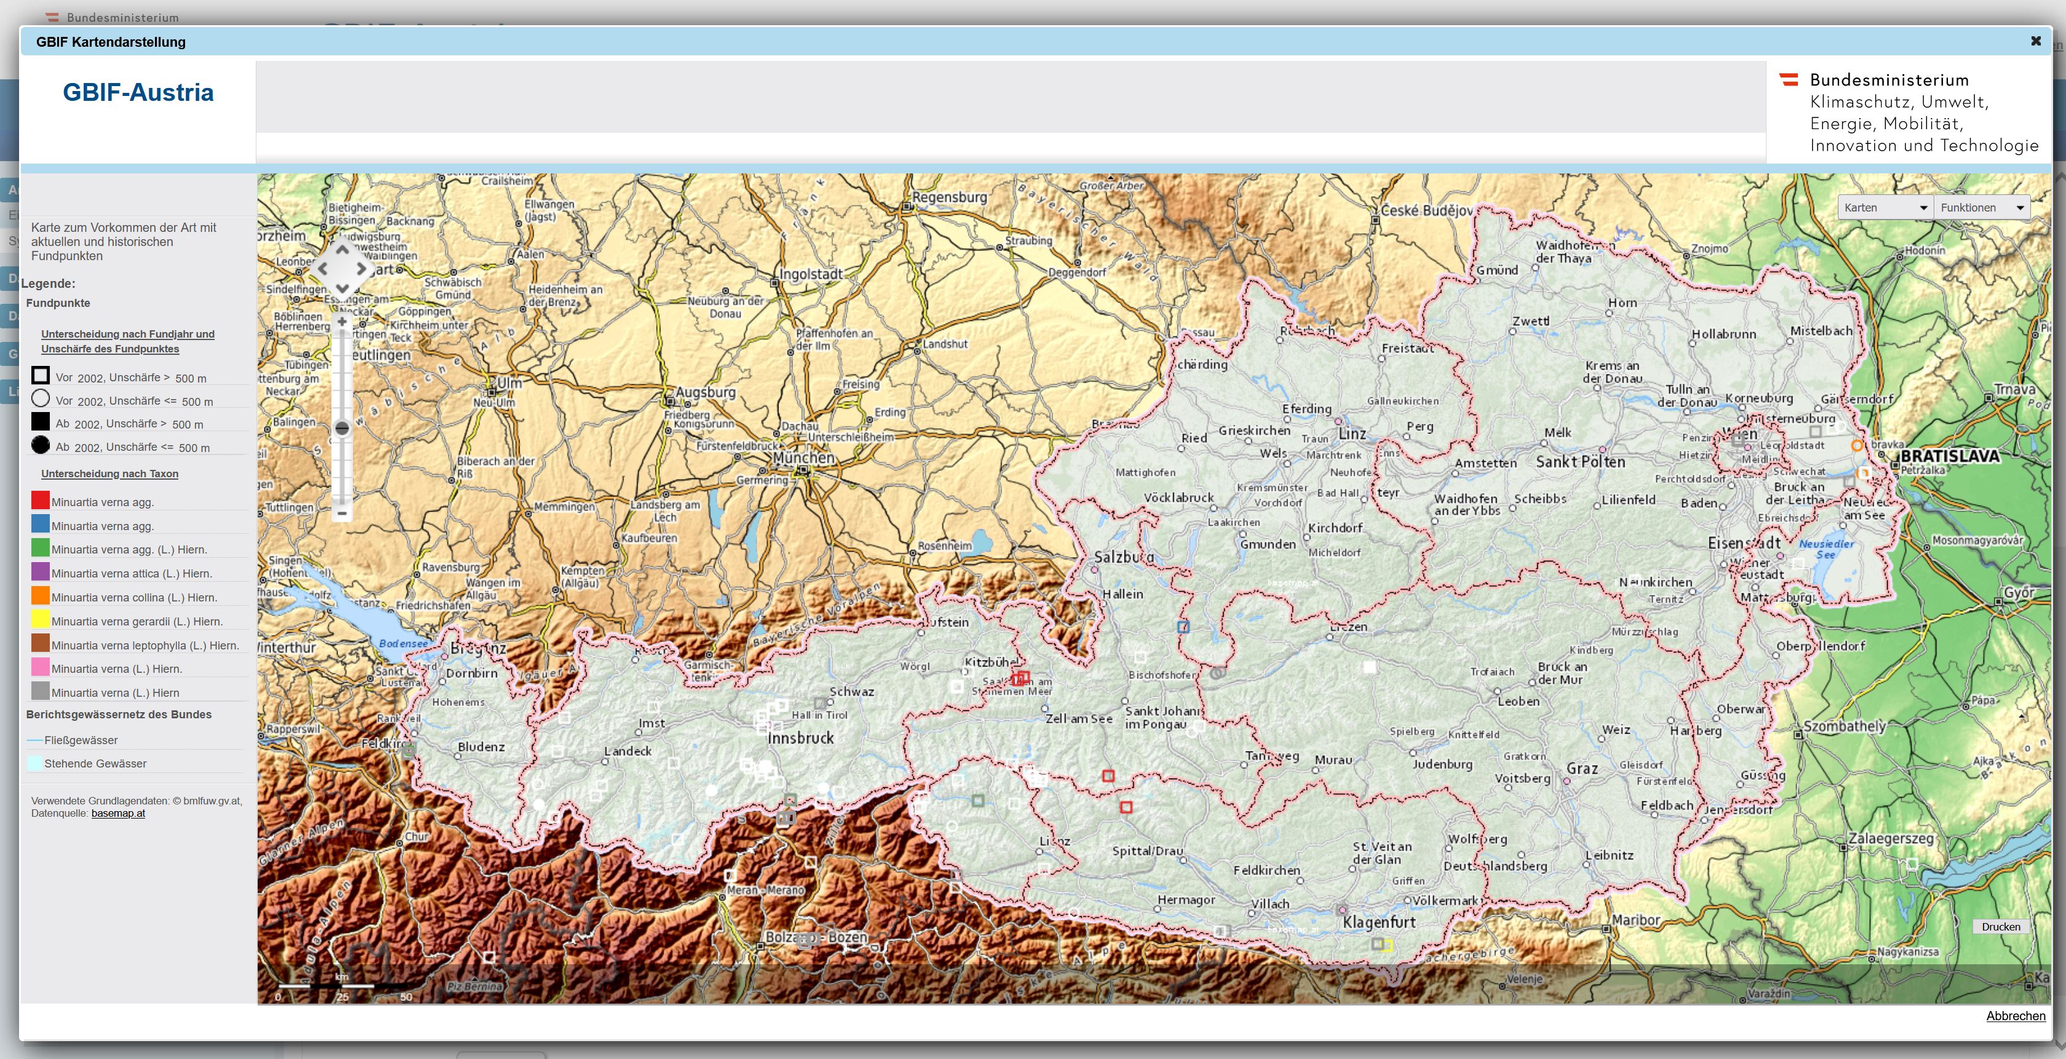Click the green Minuartia verna agg. (L.) Hiern. swatch
This screenshot has height=1059, width=2066.
pyautogui.click(x=40, y=548)
